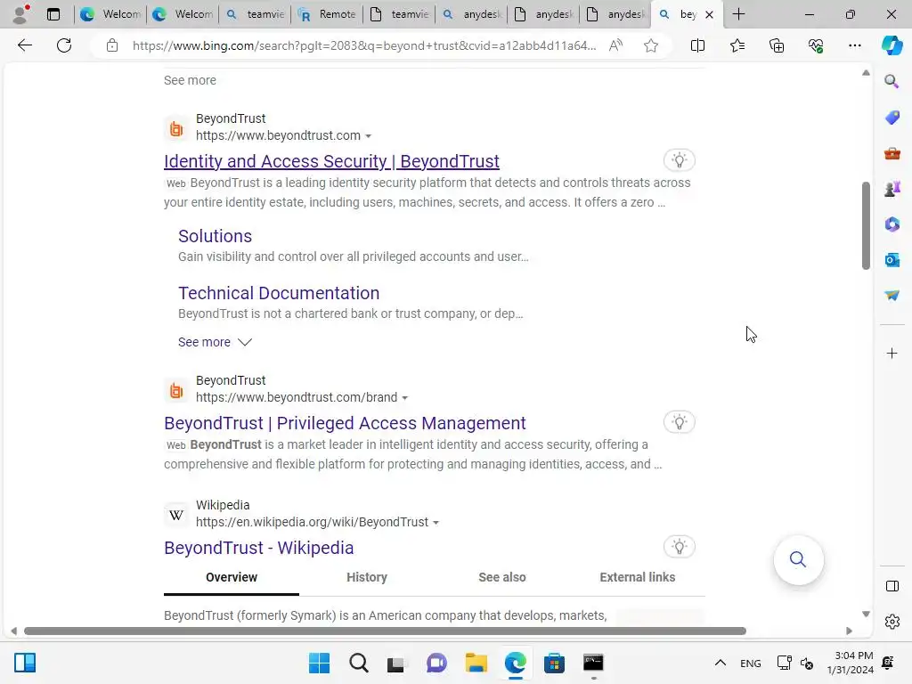Insight bulb for BeyondTrust Wikipedia result
This screenshot has width=912, height=684.
coord(679,547)
